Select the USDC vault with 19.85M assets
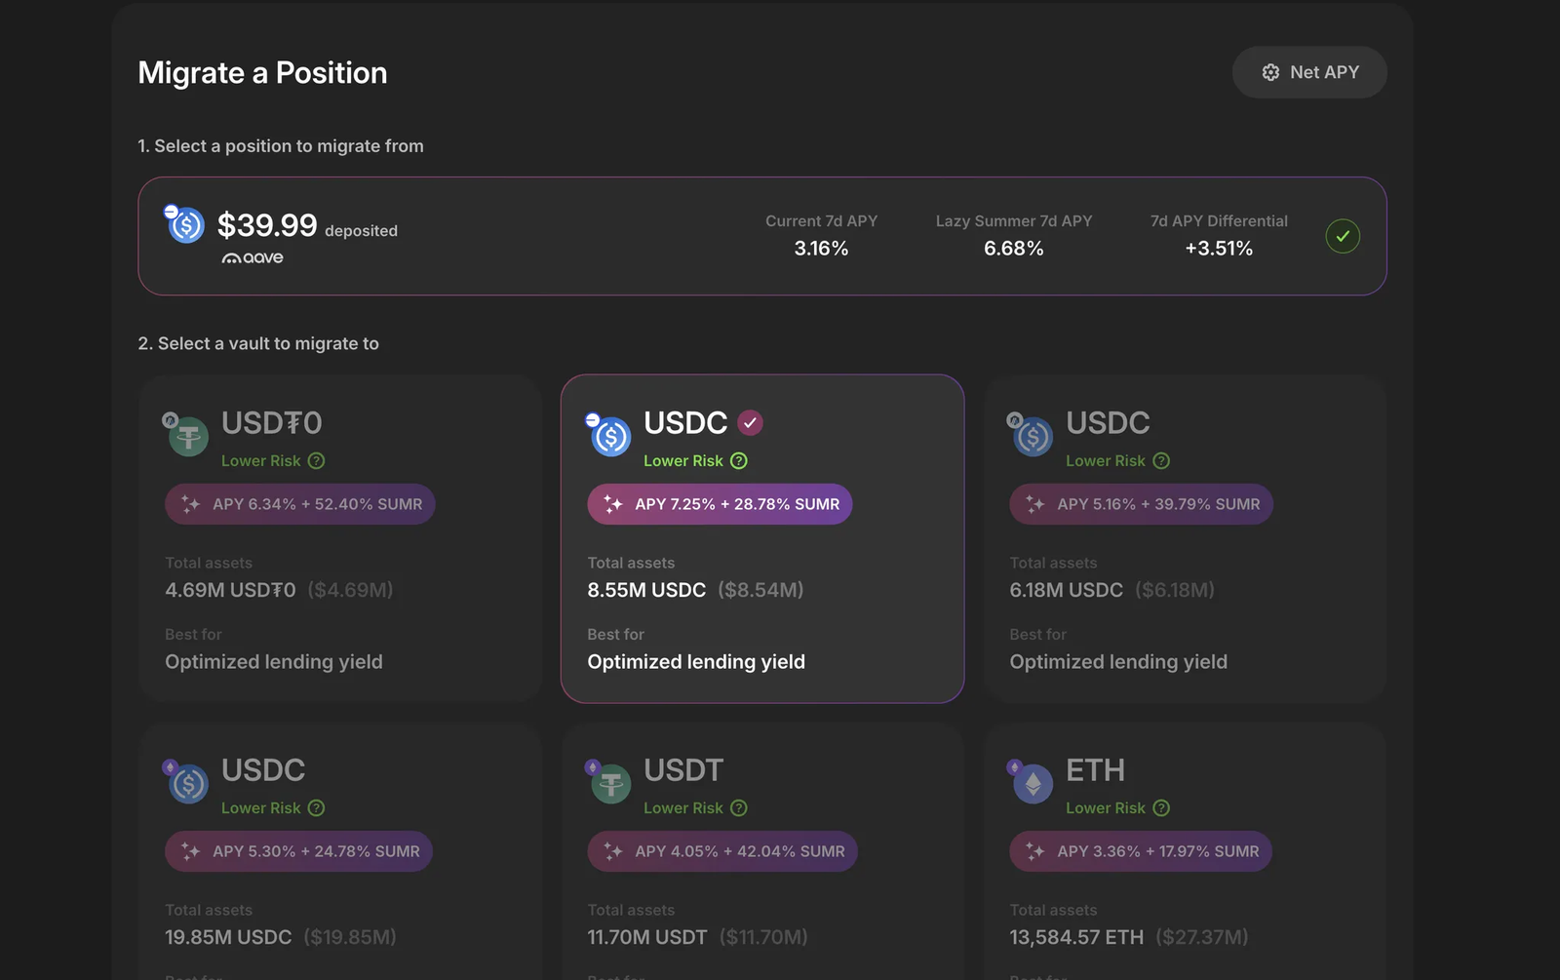Image resolution: width=1560 pixels, height=980 pixels. 340,851
